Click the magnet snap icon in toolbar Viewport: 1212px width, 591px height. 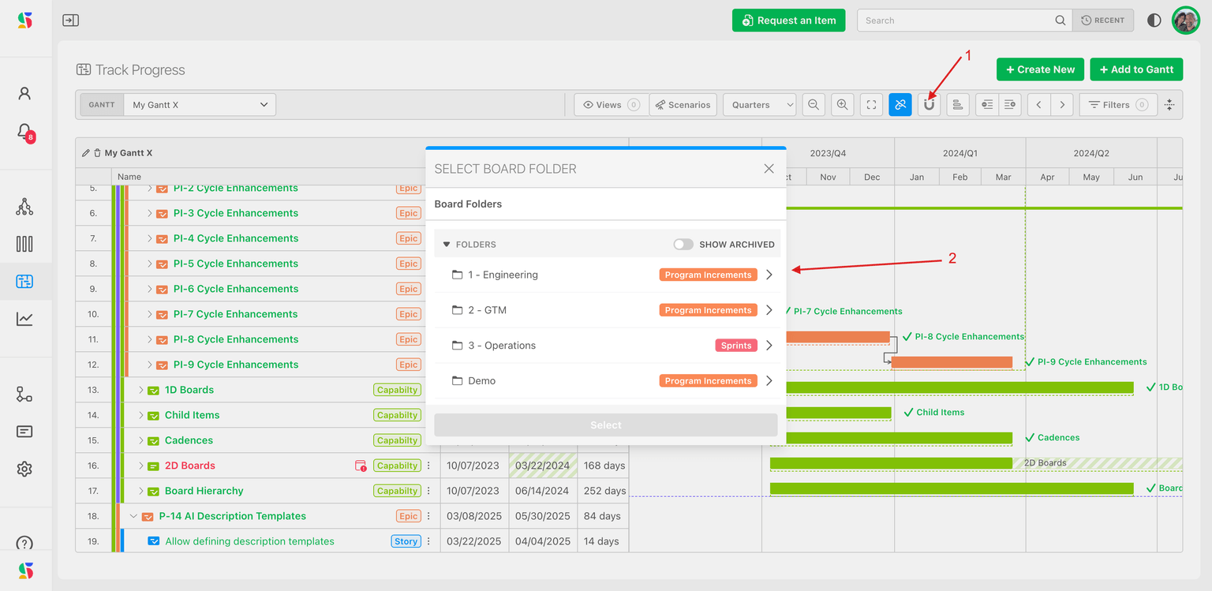click(x=929, y=104)
